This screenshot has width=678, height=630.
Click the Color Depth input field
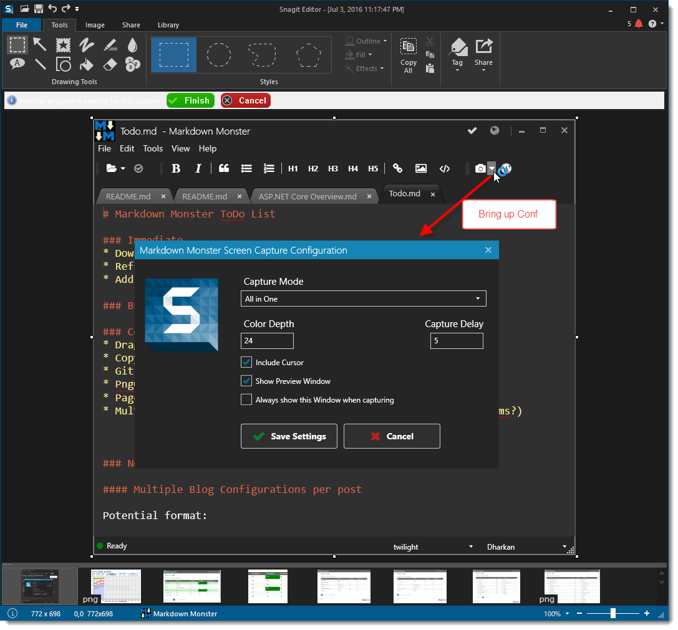[267, 340]
